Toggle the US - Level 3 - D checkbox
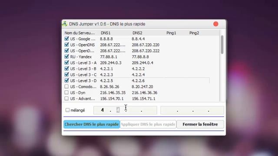278x156 pixels. tap(66, 81)
